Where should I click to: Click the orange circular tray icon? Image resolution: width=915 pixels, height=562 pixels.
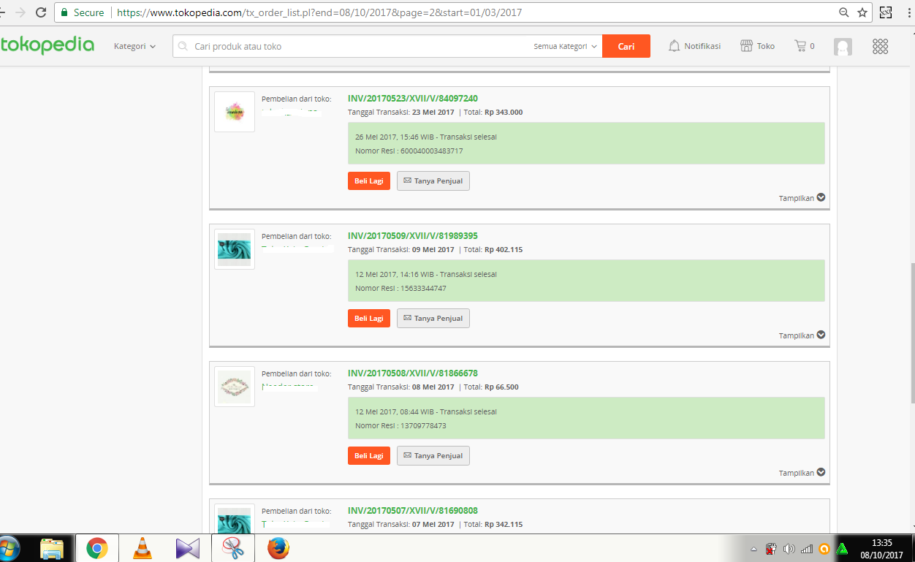tap(824, 549)
